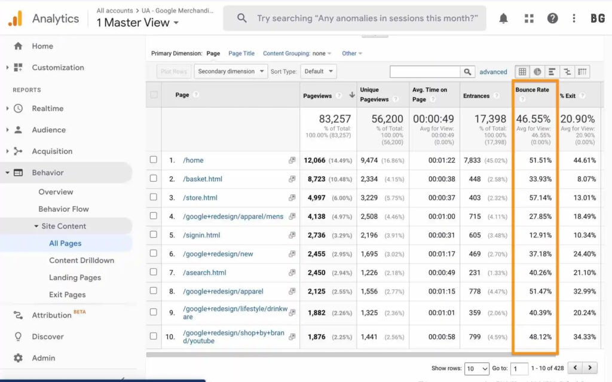Switch to Percentage pie chart view icon
This screenshot has height=382, width=612.
point(537,72)
